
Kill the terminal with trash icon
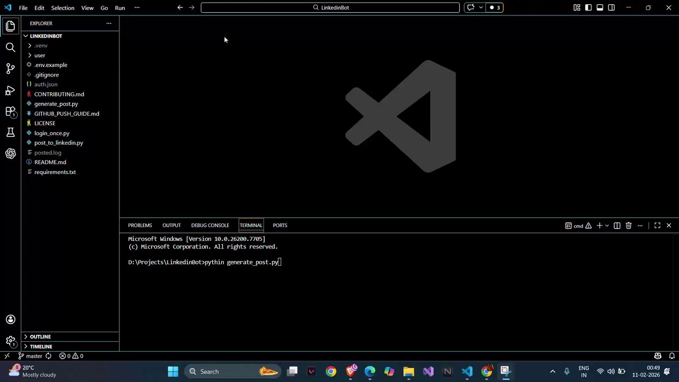tap(629, 225)
